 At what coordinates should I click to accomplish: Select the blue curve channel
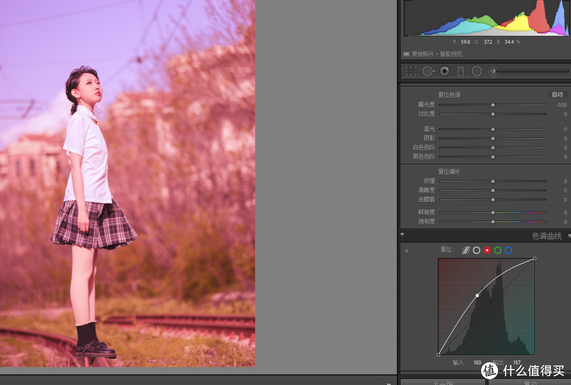click(509, 250)
